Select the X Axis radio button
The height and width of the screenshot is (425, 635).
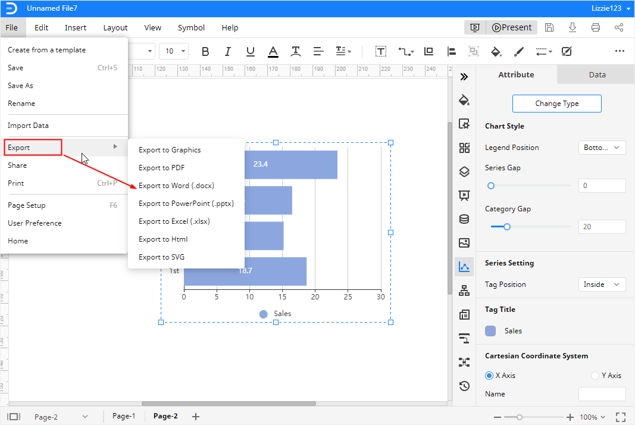coord(489,376)
